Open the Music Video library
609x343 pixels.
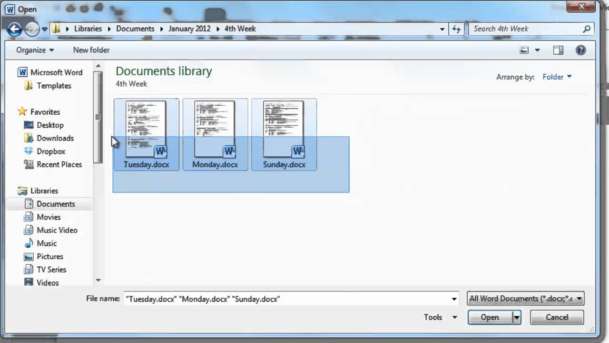pyautogui.click(x=51, y=230)
